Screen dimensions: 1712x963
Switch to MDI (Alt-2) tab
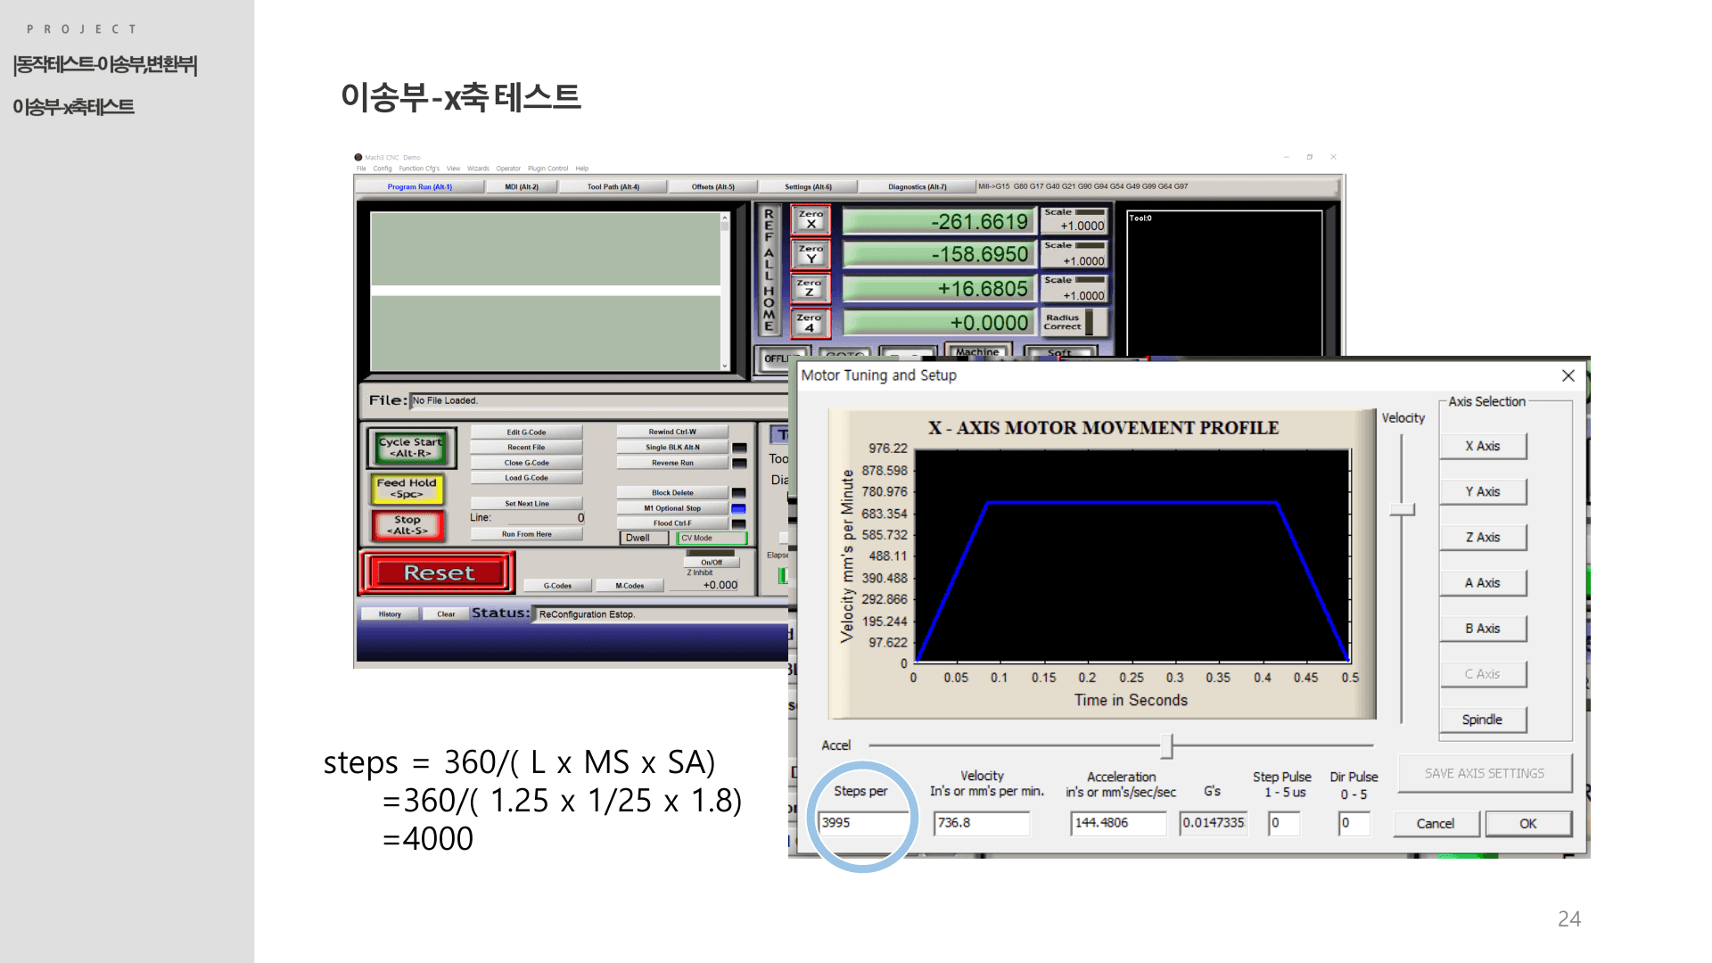tap(522, 187)
